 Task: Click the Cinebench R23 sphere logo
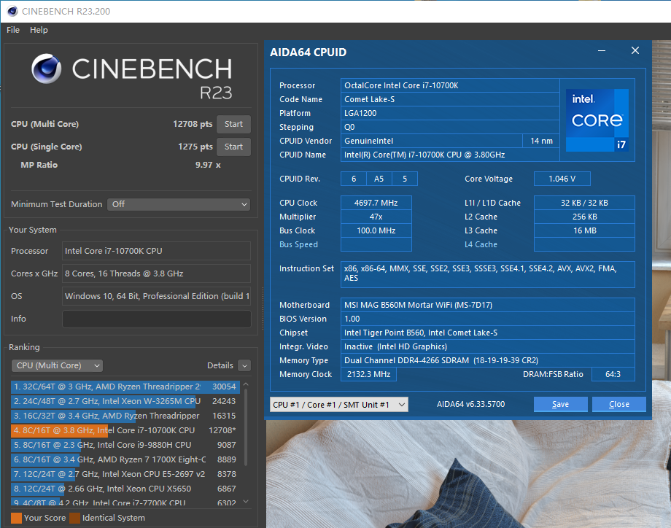pos(46,69)
